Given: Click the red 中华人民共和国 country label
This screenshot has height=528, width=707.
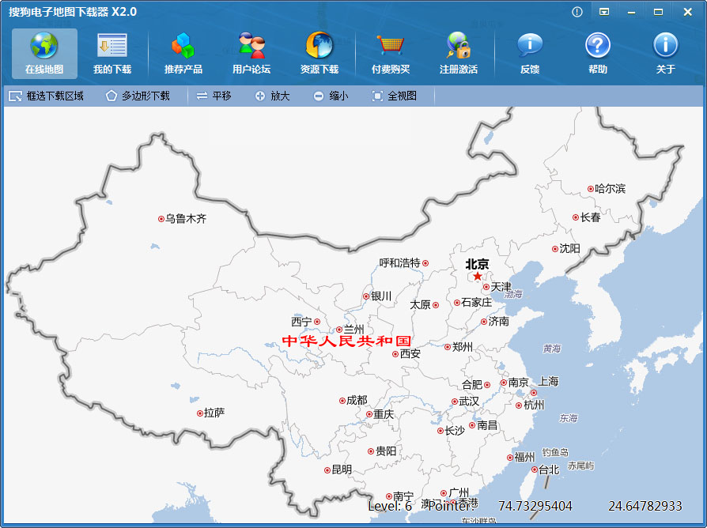Looking at the screenshot, I should (346, 341).
